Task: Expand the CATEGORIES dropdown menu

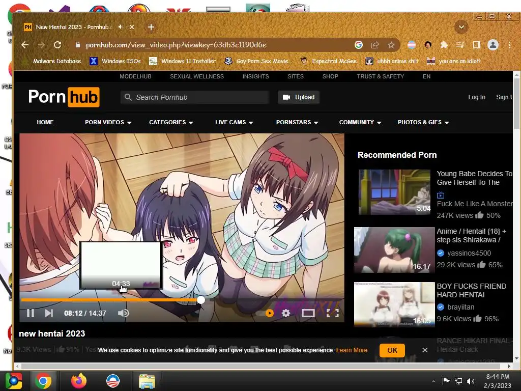Action: (171, 122)
